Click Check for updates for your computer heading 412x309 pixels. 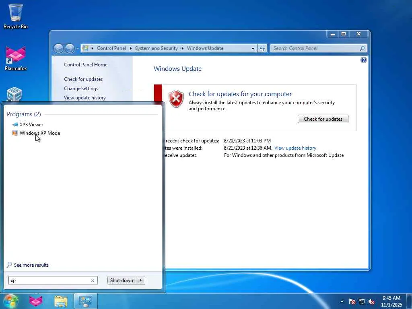click(240, 94)
